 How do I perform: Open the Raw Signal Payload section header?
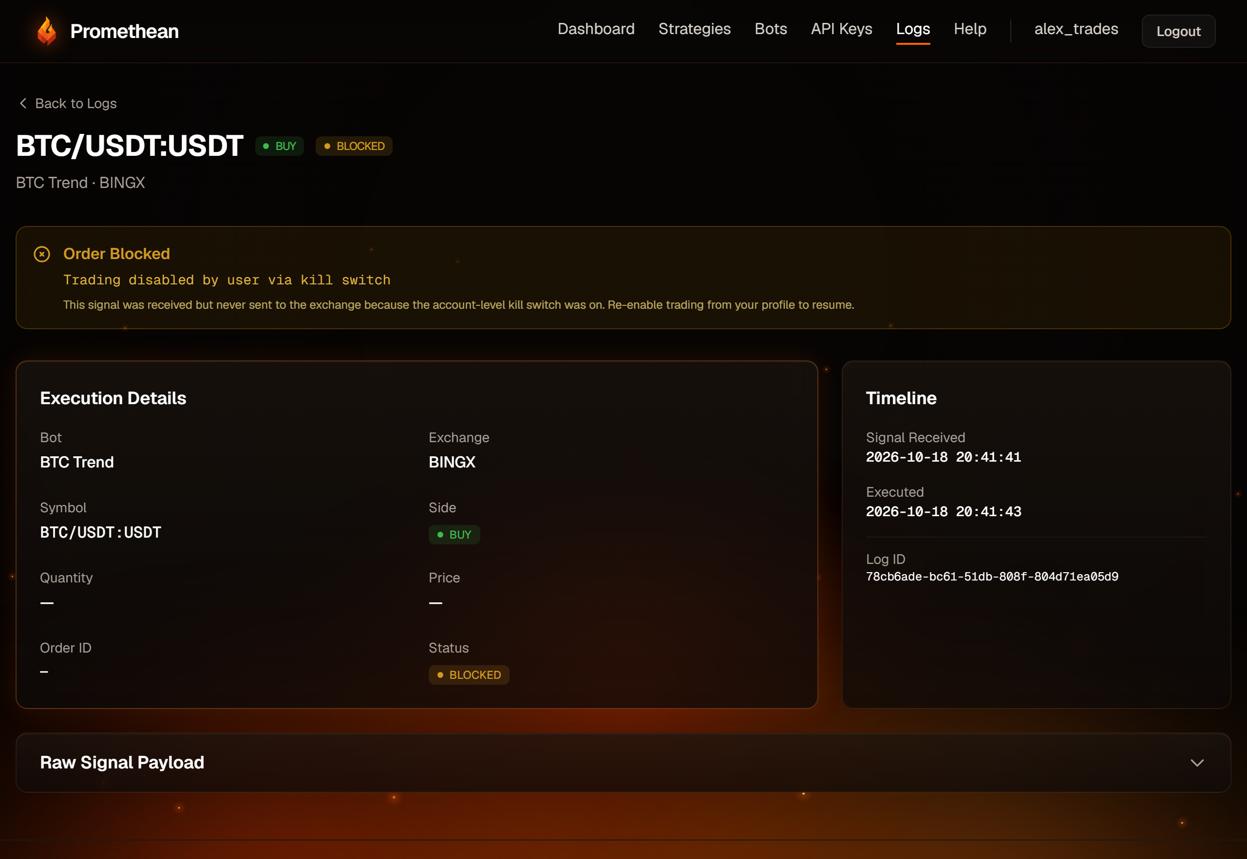(x=623, y=763)
